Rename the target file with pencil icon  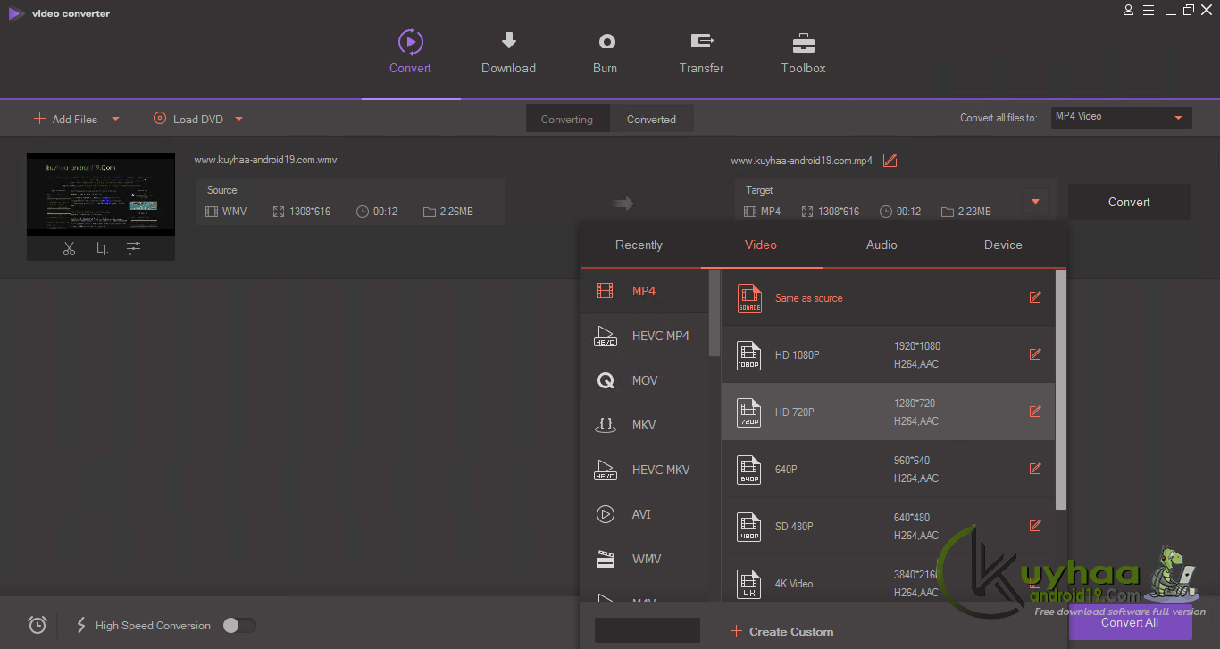point(890,161)
